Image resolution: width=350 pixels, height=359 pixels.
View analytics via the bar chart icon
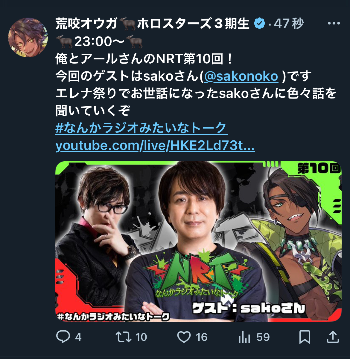click(244, 337)
